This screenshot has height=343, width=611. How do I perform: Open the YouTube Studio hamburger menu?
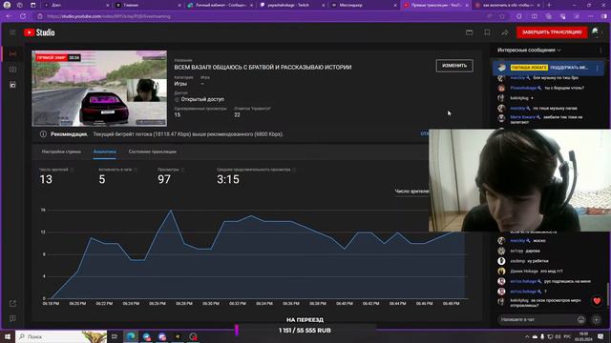click(12, 32)
